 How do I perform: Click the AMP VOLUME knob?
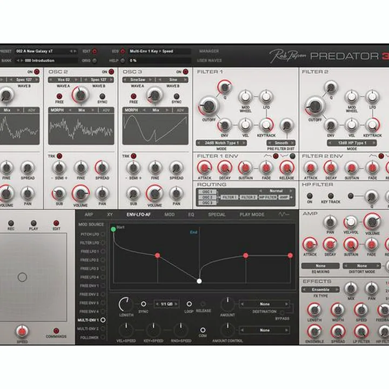point(372,222)
